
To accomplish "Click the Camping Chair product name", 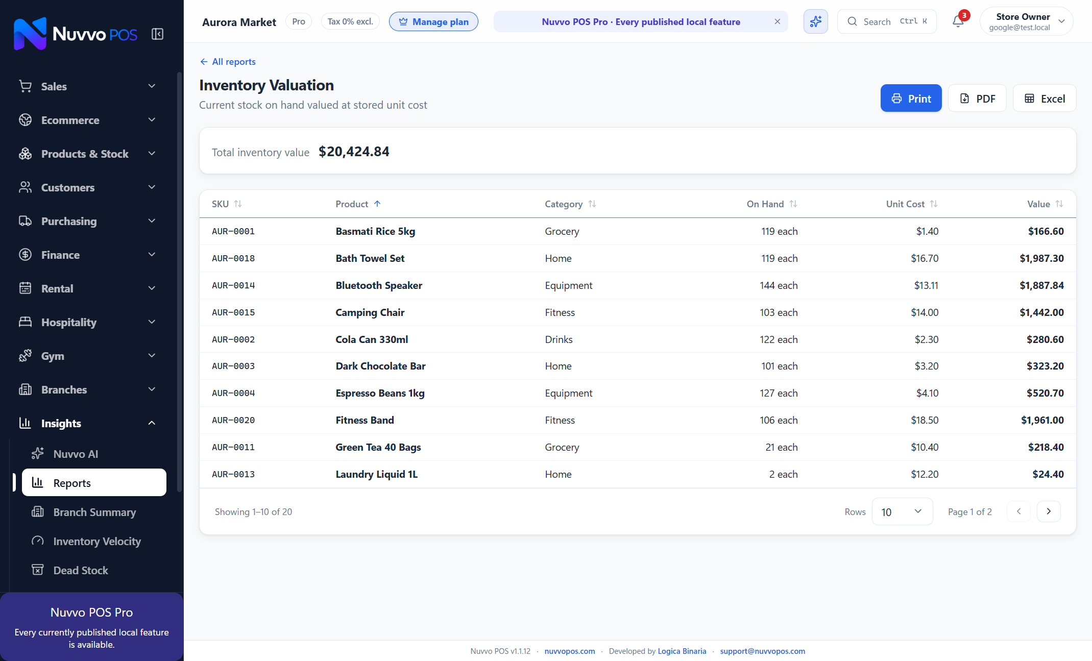I will [x=370, y=312].
